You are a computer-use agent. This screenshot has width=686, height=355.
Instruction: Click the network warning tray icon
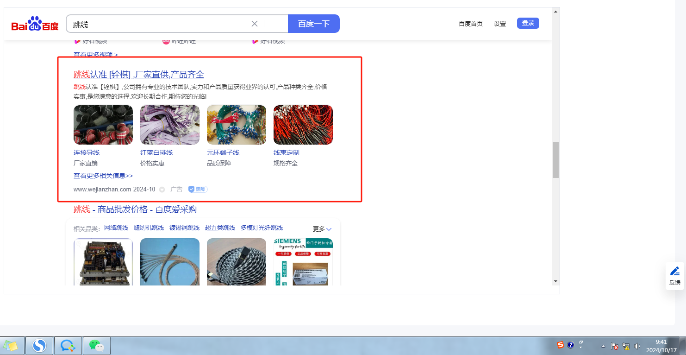(626, 346)
